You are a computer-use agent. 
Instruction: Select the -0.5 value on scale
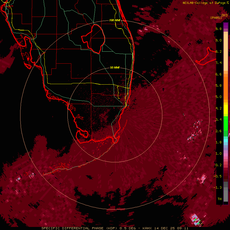217,176
